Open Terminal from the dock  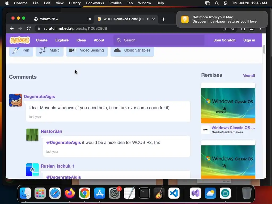coord(144,193)
